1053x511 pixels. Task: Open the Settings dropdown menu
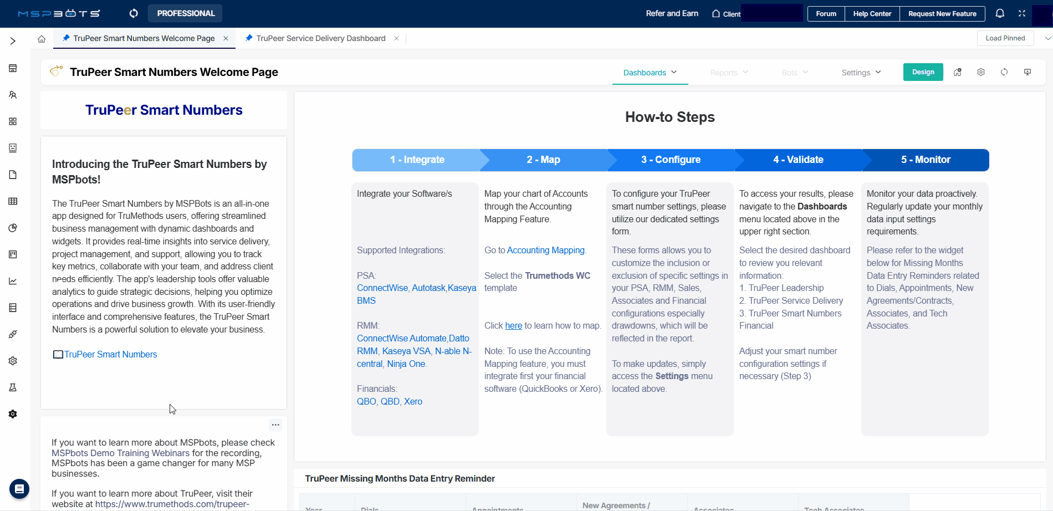tap(861, 73)
